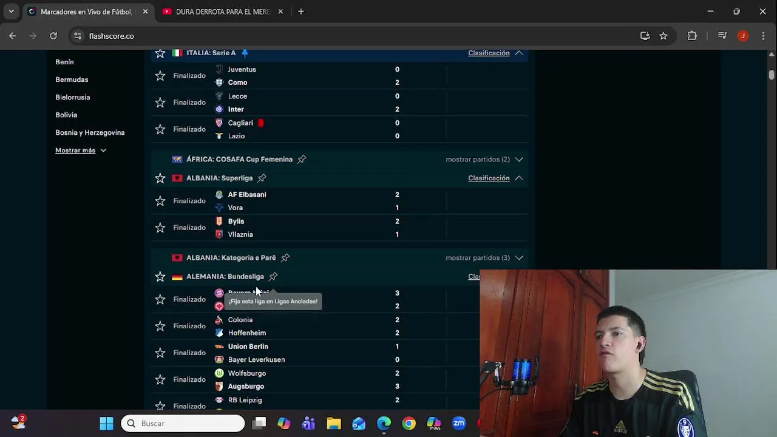
Task: Click the page vertical scrollbar thumb
Action: click(772, 75)
